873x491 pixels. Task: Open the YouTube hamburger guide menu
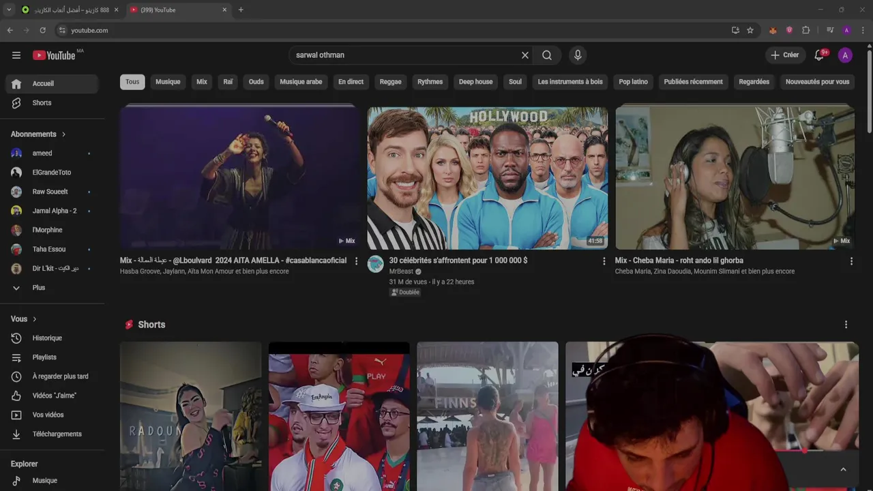coord(16,55)
